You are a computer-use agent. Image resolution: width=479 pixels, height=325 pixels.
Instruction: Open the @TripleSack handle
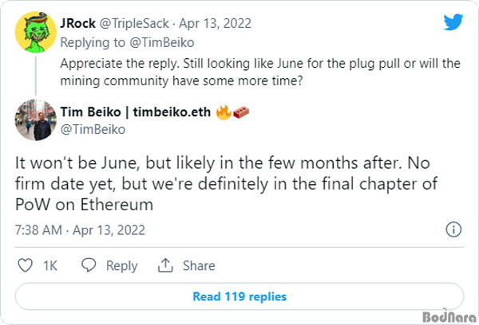pyautogui.click(x=134, y=23)
